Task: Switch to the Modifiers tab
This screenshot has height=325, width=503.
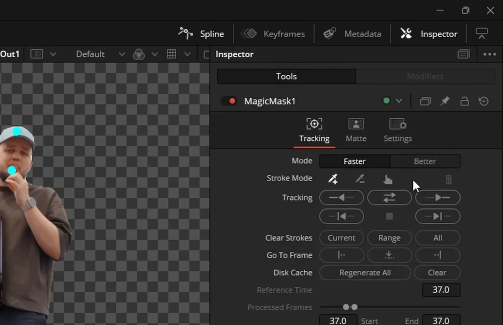Action: point(425,76)
